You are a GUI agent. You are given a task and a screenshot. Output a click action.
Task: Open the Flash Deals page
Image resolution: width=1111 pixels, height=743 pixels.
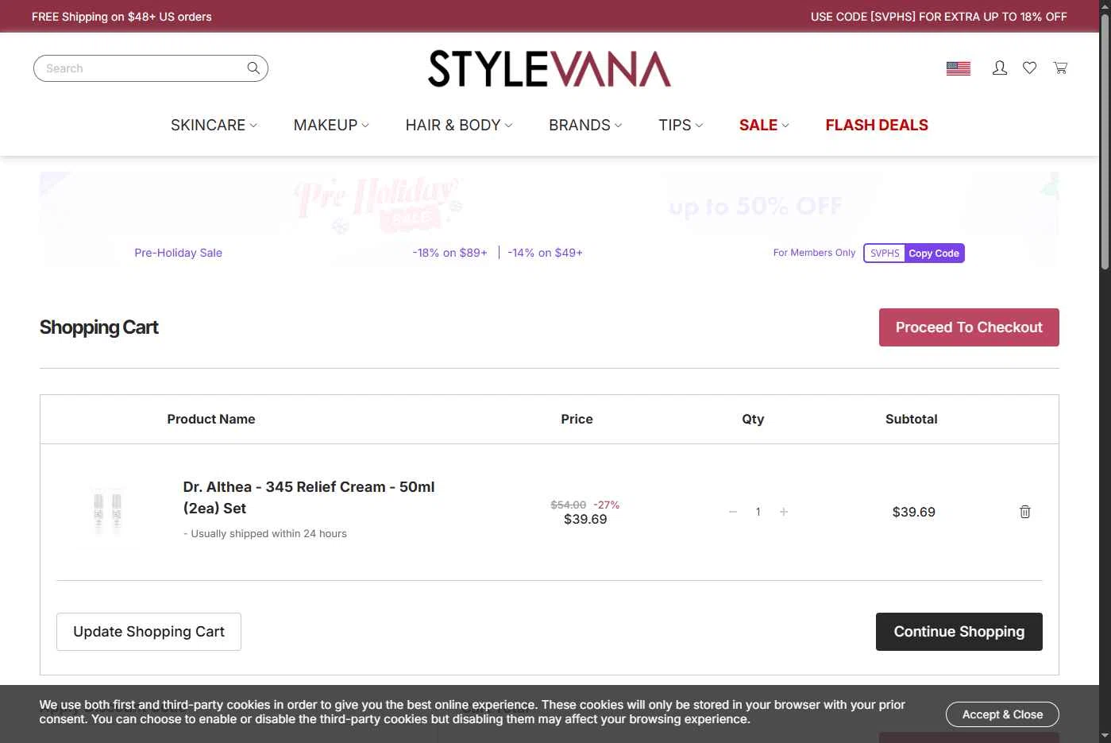[x=877, y=126]
